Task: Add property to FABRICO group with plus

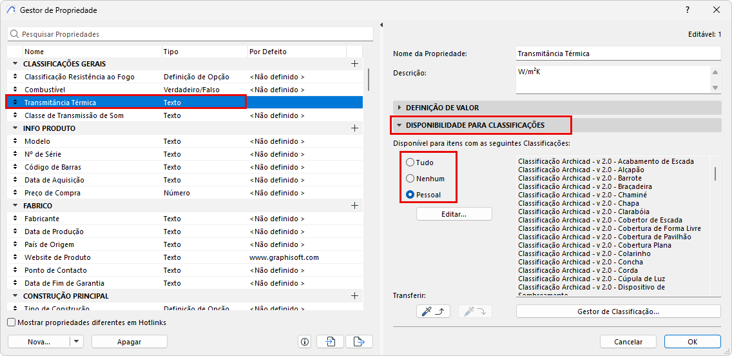Action: [354, 206]
